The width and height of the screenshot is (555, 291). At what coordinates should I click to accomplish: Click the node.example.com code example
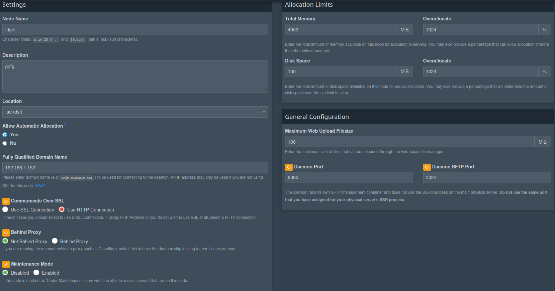(x=77, y=178)
